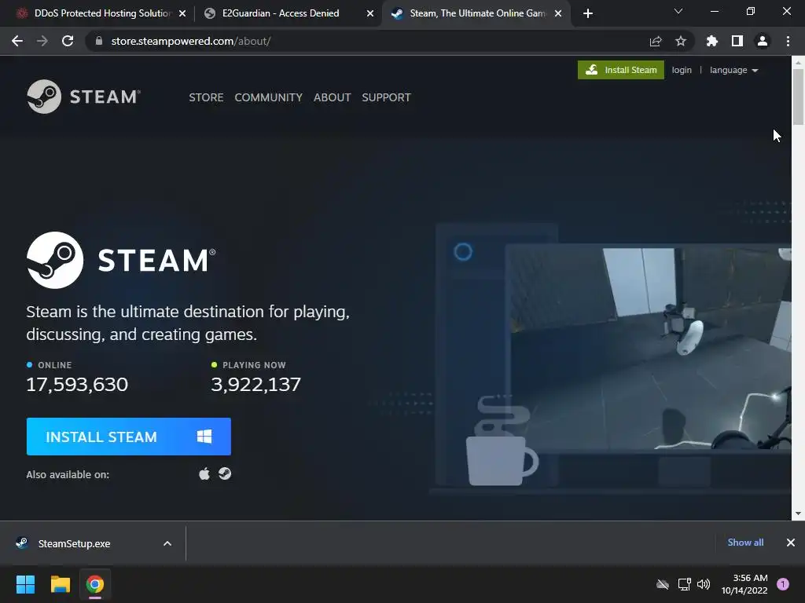Open the STORE menu

[206, 97]
